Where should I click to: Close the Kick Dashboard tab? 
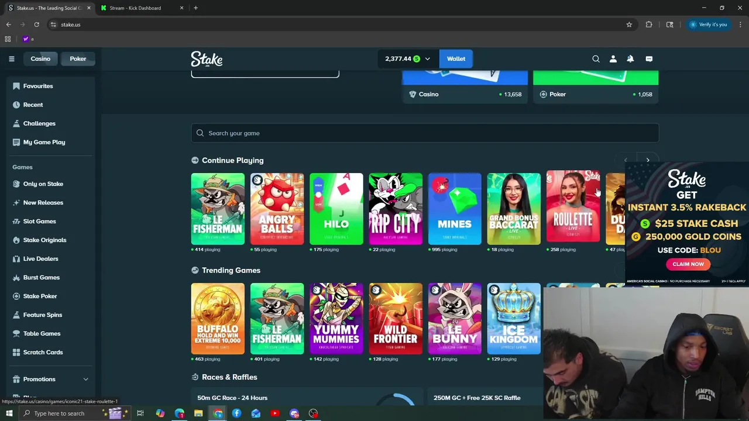coord(181,8)
